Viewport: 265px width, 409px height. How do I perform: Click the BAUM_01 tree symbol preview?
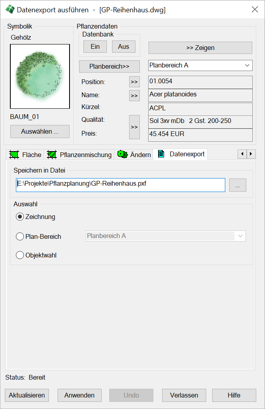coord(40,76)
